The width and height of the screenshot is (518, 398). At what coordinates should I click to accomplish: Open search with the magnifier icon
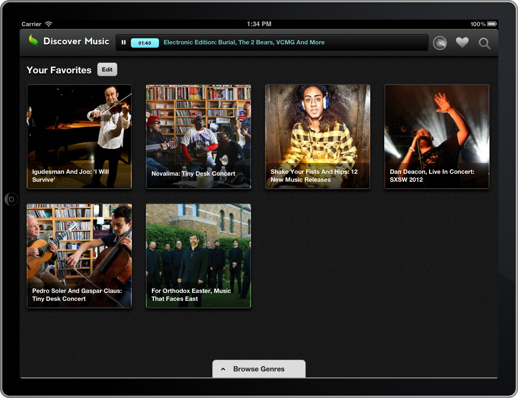[x=485, y=43]
